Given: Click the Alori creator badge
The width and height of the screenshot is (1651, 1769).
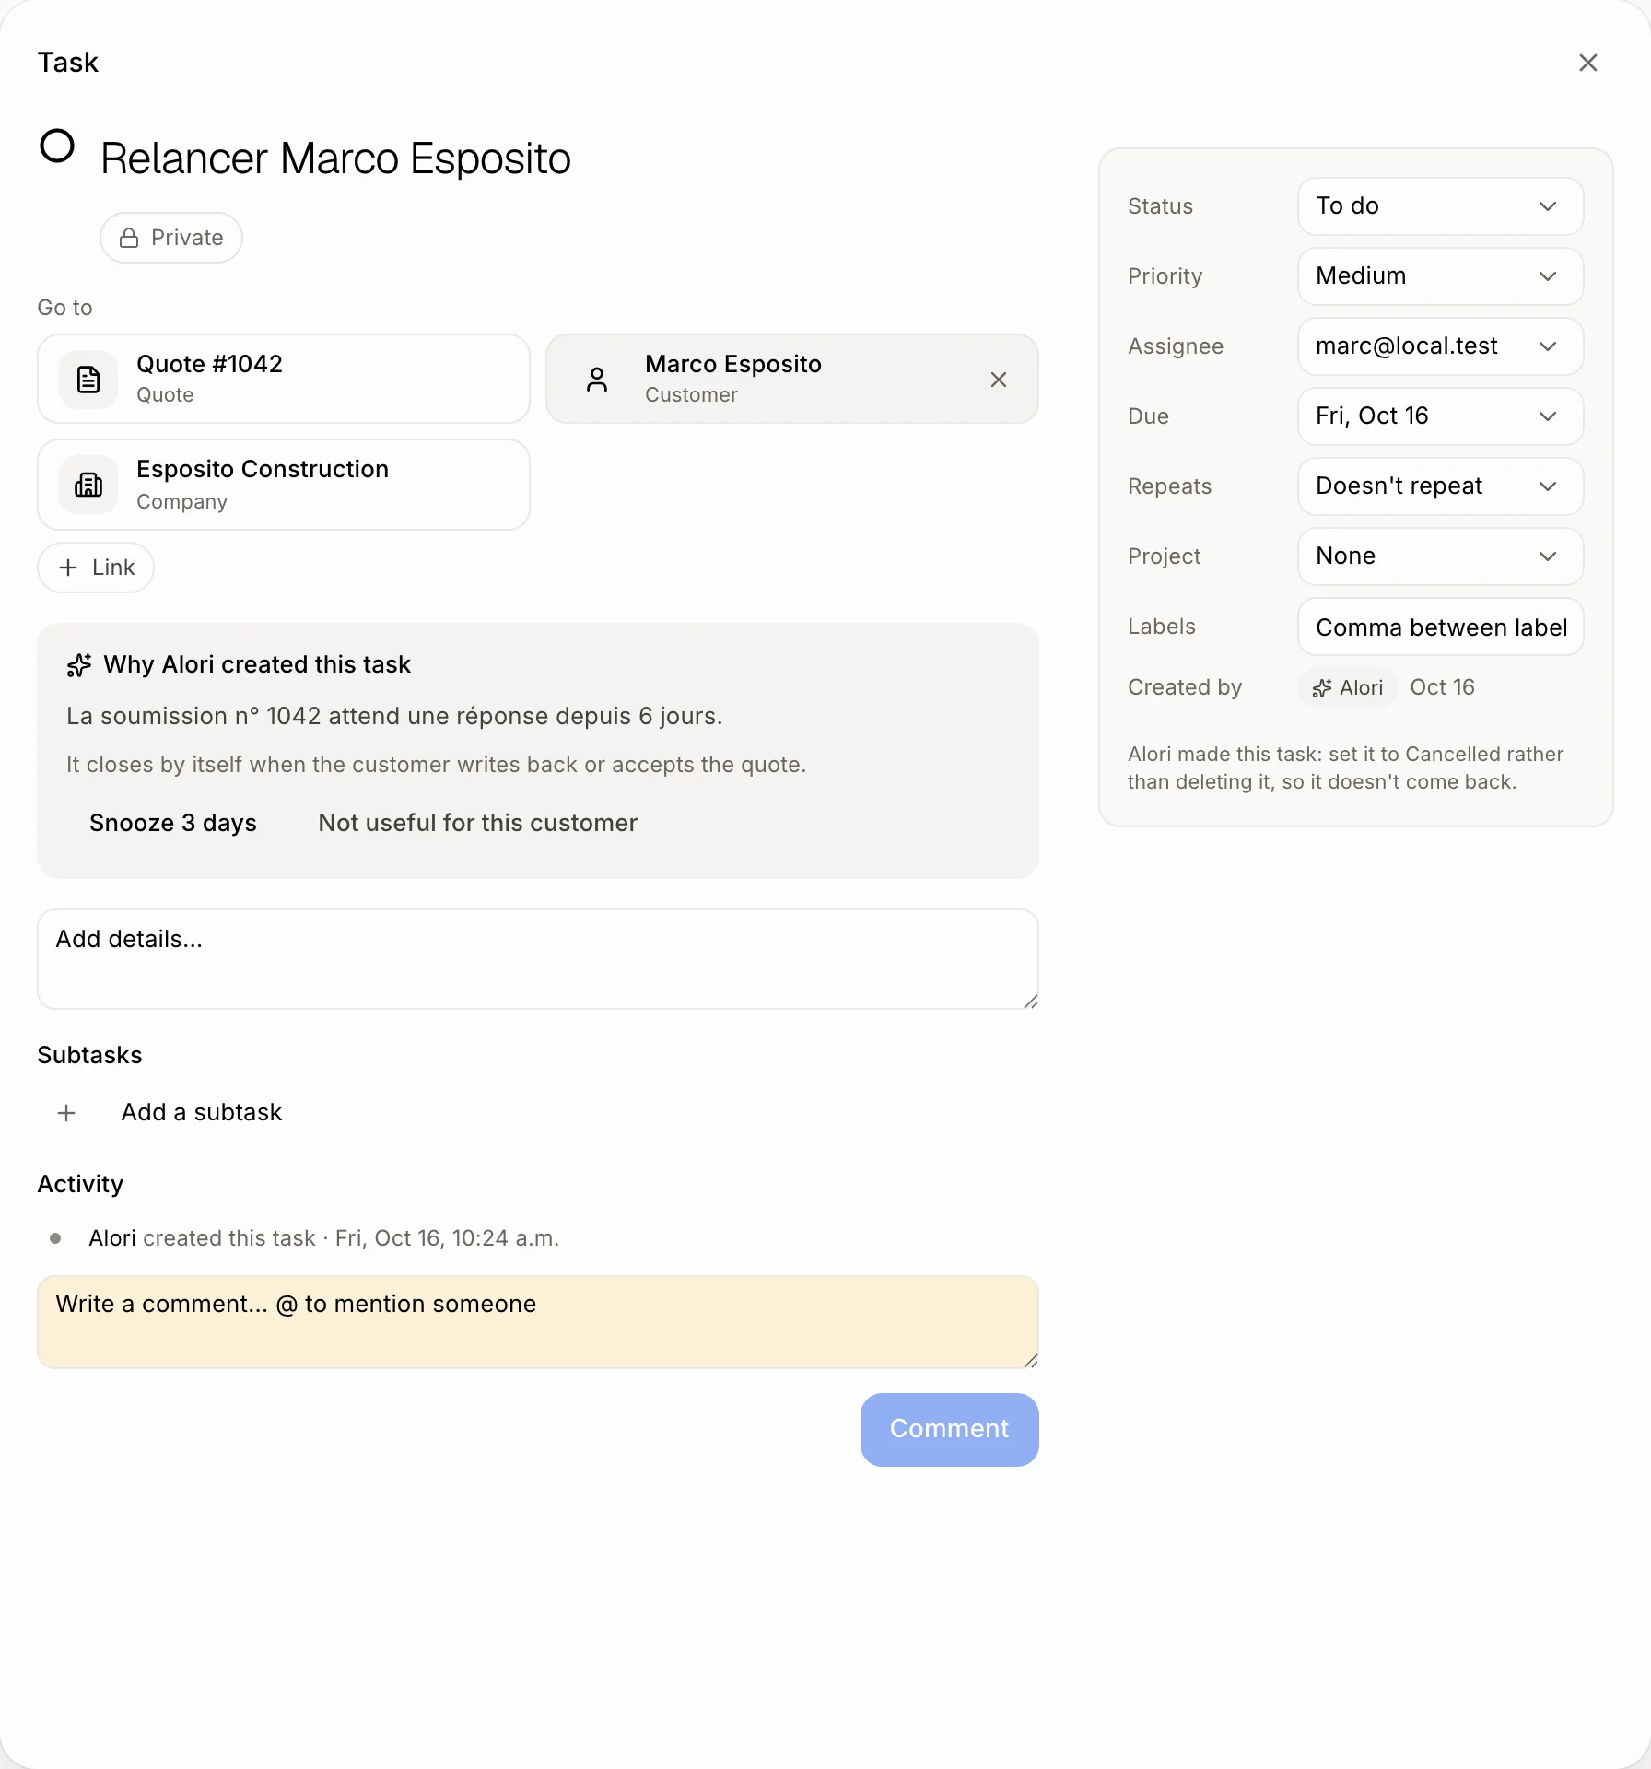Looking at the screenshot, I should click(x=1347, y=688).
